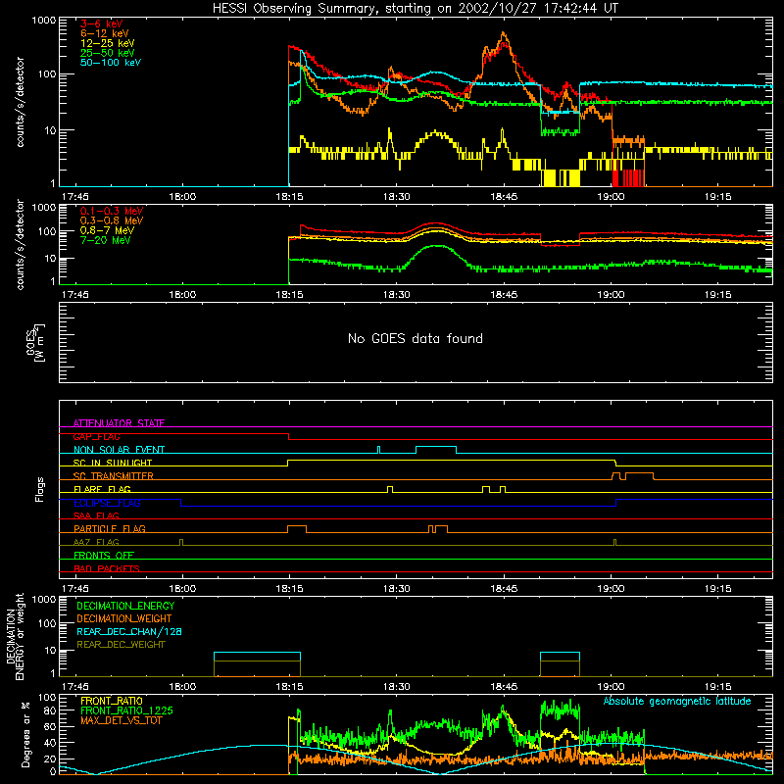Click the GOES W m-2 axis label

pyautogui.click(x=35, y=342)
